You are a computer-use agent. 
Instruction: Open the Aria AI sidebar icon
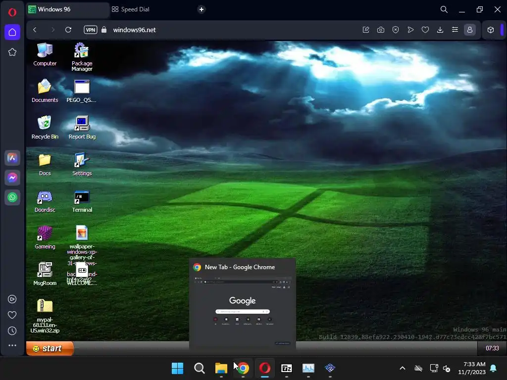(x=12, y=158)
